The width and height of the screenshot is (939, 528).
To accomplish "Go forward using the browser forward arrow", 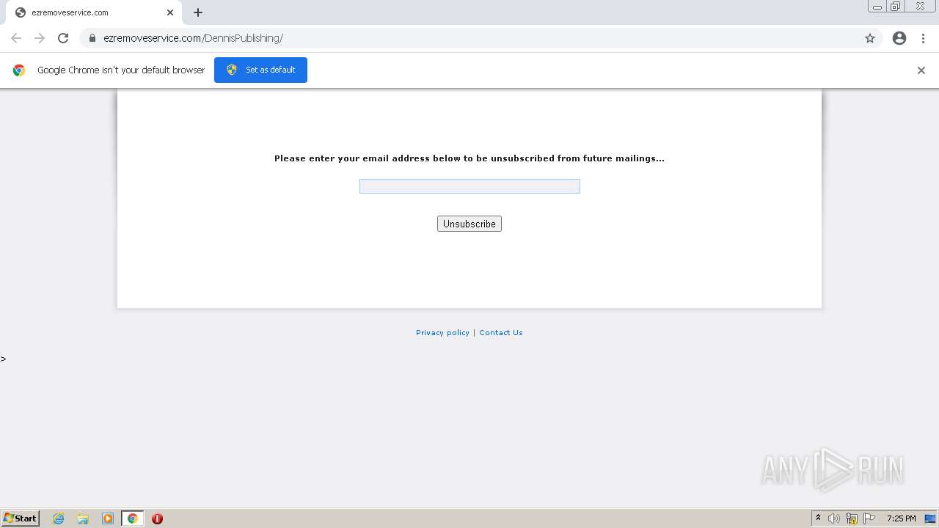I will [40, 38].
